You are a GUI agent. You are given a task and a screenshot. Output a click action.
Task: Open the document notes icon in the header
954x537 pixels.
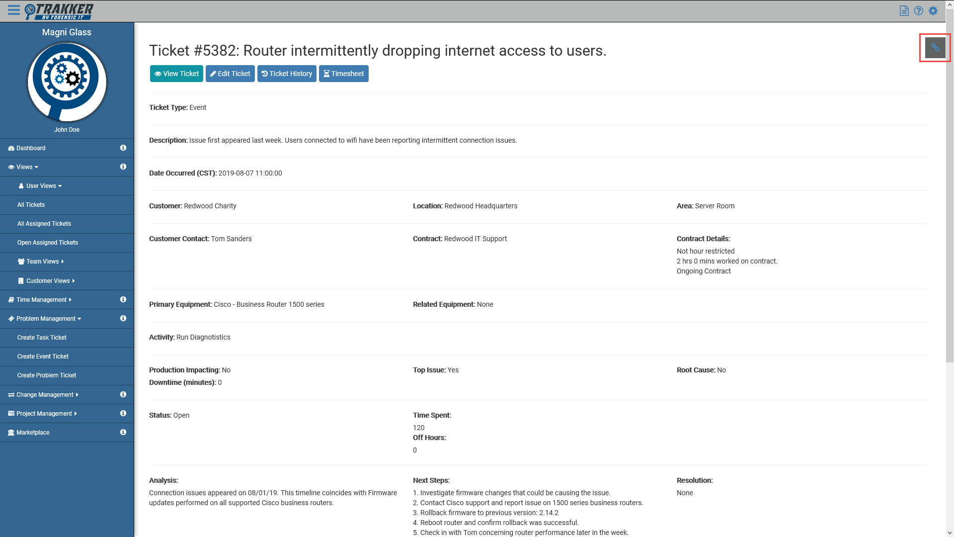point(904,11)
